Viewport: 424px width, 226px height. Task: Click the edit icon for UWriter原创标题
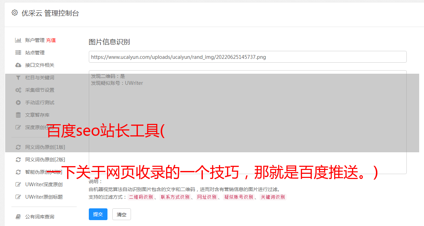[x=18, y=197]
